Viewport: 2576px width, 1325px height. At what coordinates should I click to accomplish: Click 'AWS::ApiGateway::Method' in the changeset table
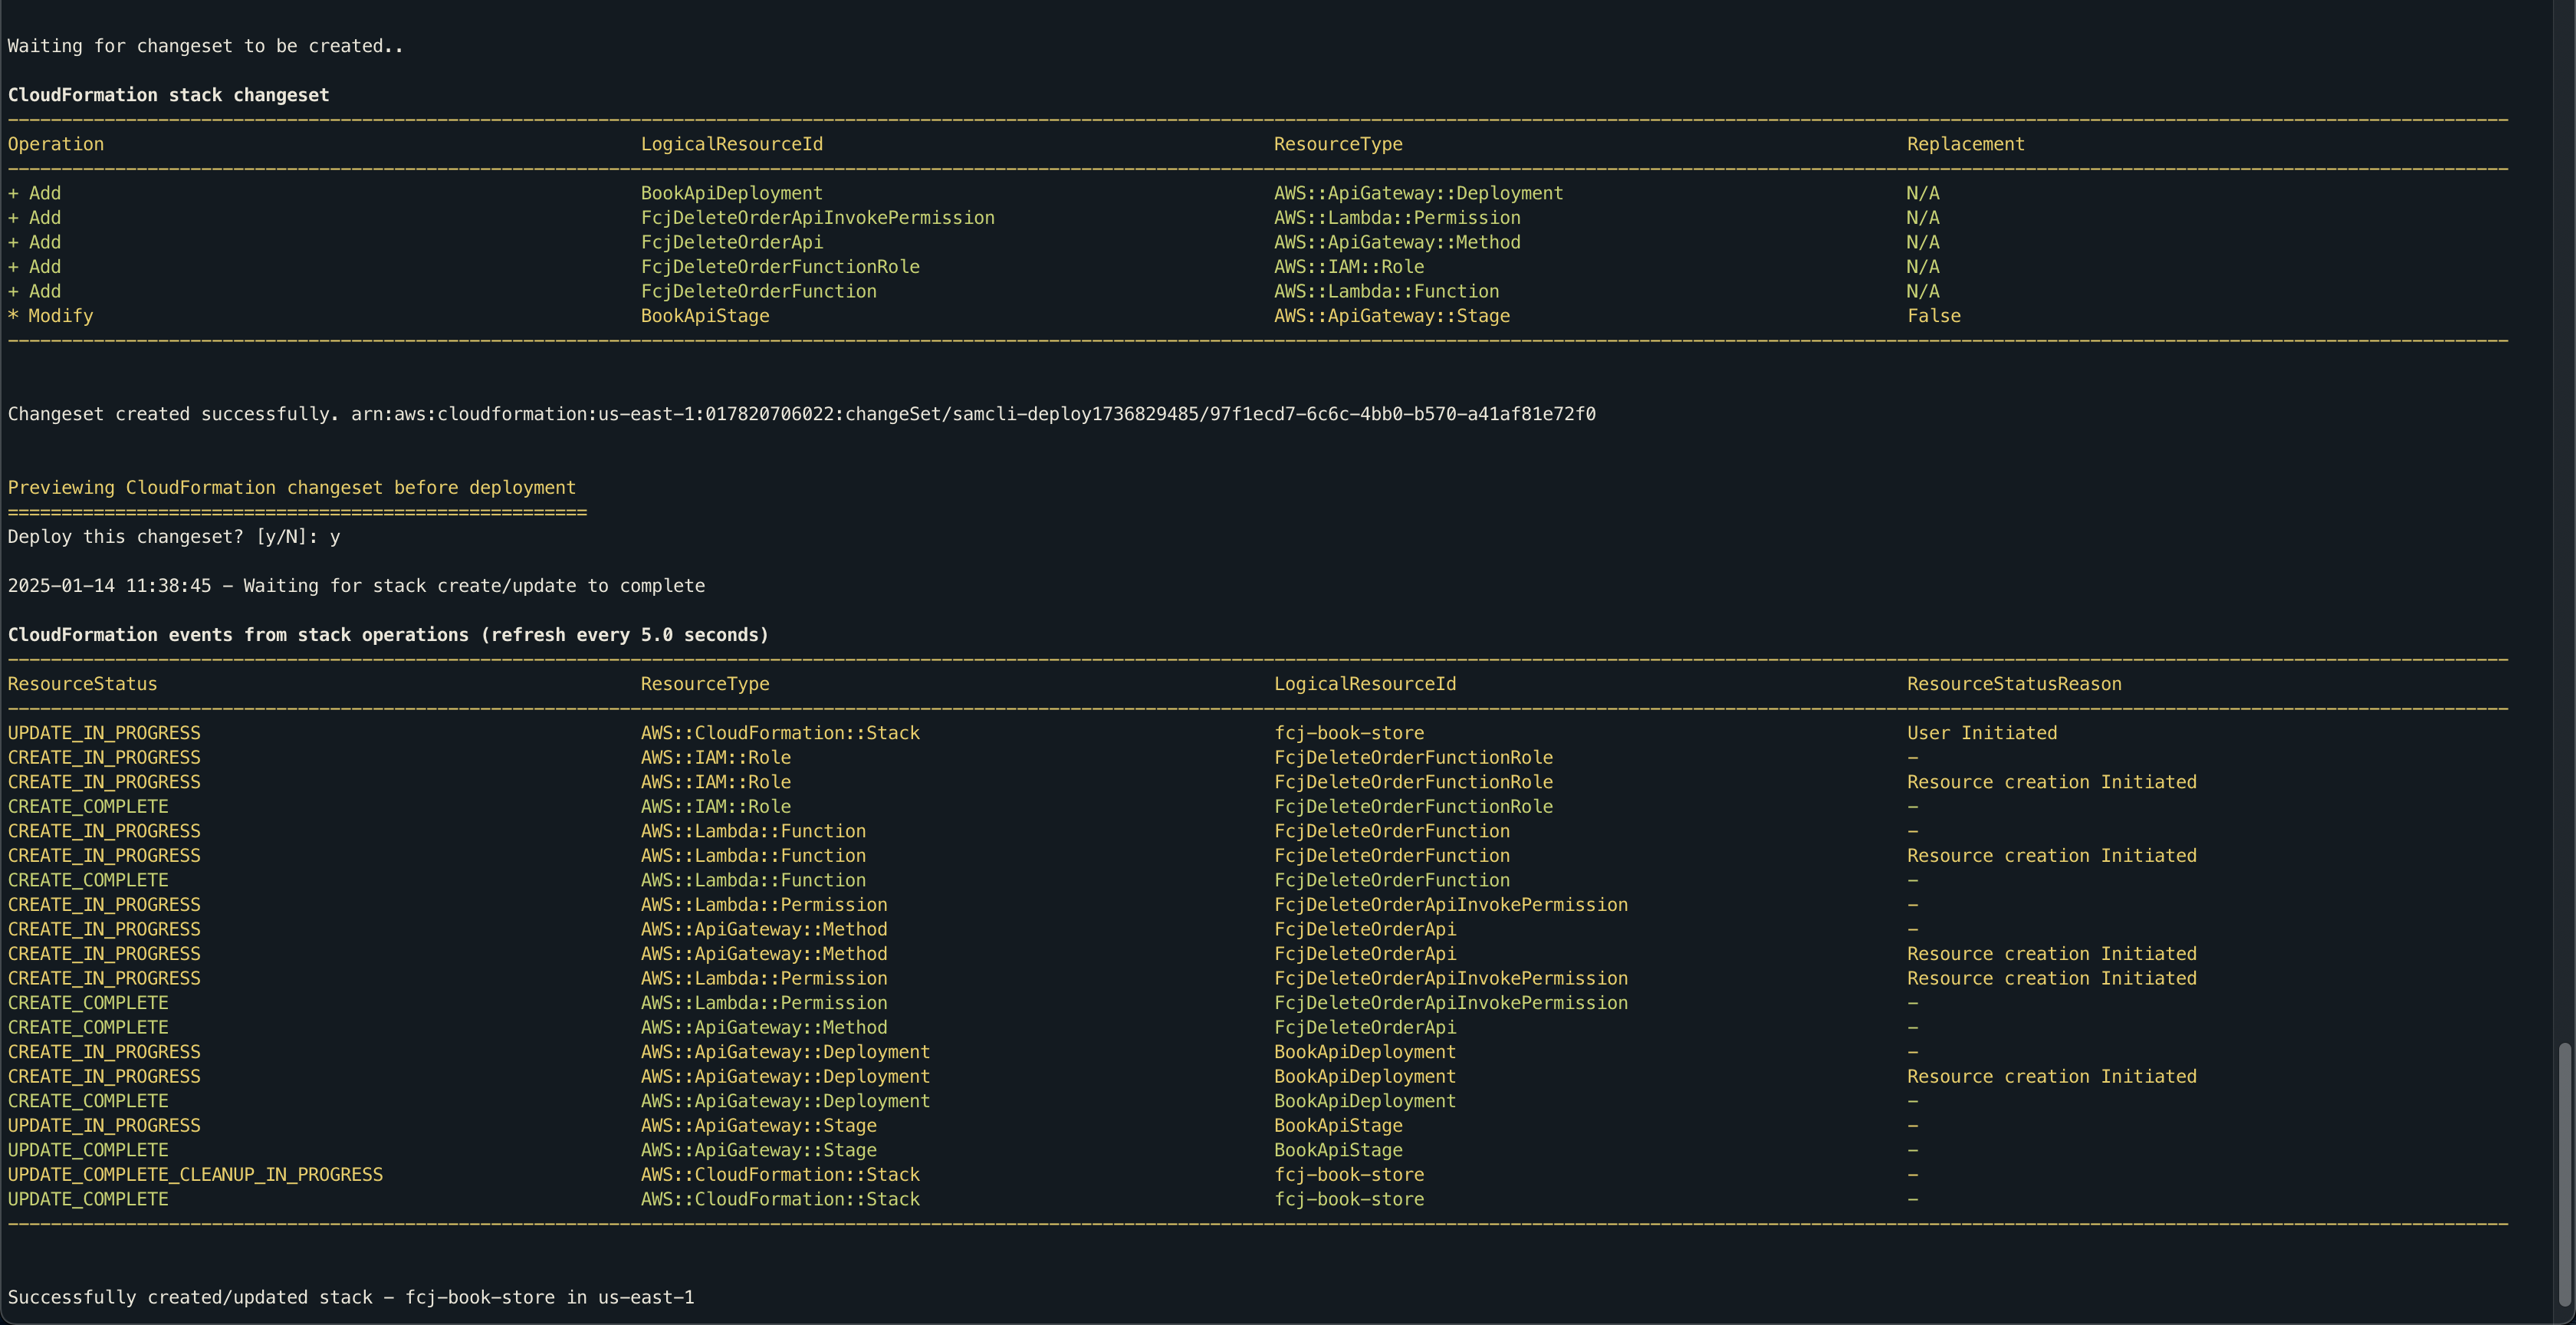(1397, 242)
